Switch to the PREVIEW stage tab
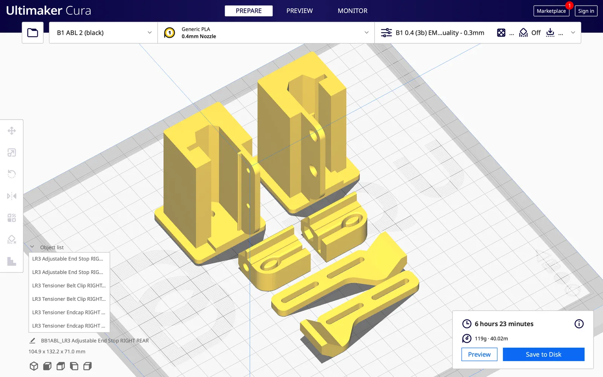603x377 pixels. click(300, 11)
